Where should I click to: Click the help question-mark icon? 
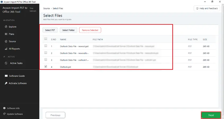click(197, 8)
